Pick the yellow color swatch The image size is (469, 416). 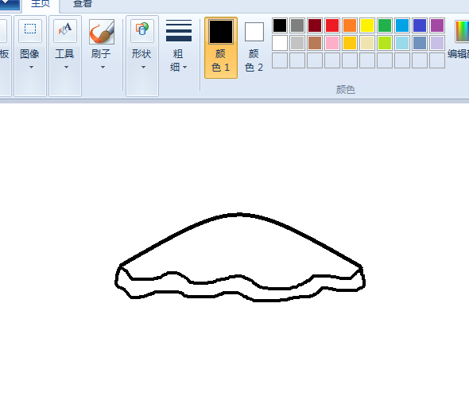coord(367,25)
